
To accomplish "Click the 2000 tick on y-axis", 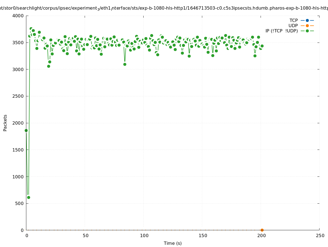I will click(x=18, y=123).
